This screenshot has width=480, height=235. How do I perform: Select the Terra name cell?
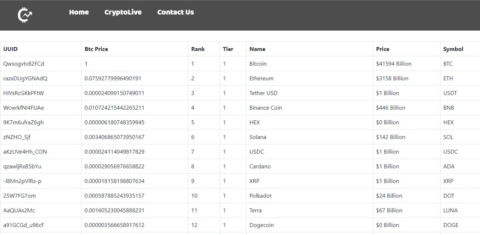click(x=310, y=210)
